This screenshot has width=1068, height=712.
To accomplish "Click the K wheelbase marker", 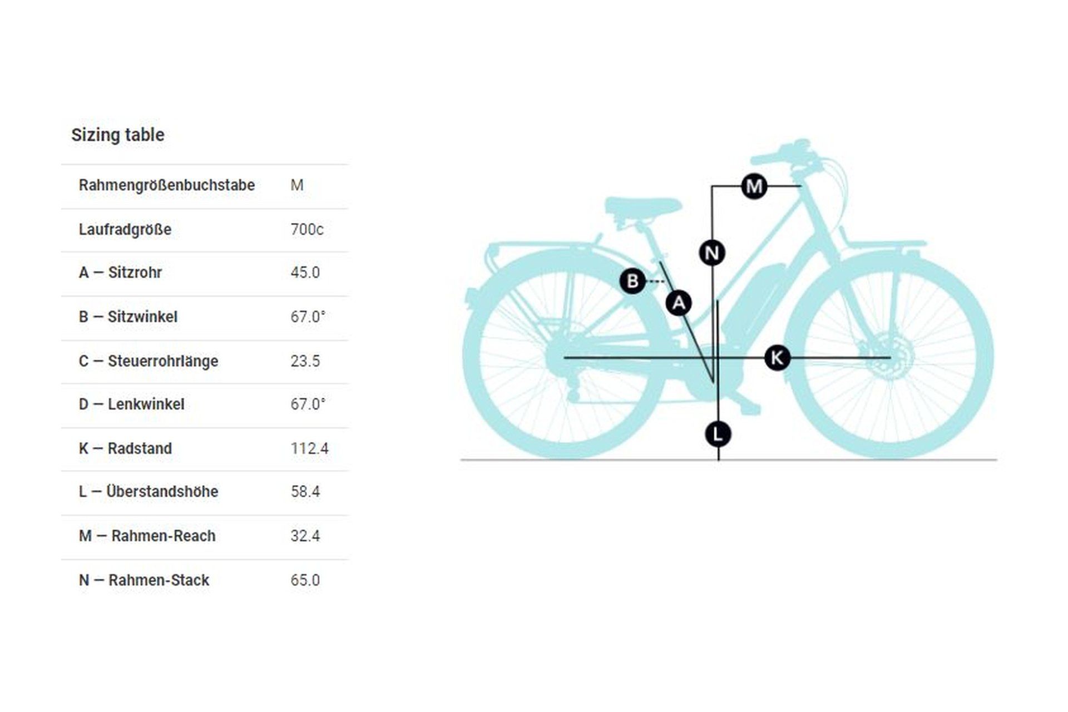I will point(777,358).
